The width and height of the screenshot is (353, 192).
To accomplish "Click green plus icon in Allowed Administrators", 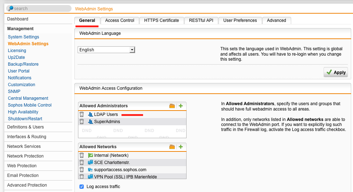I will (181, 106).
